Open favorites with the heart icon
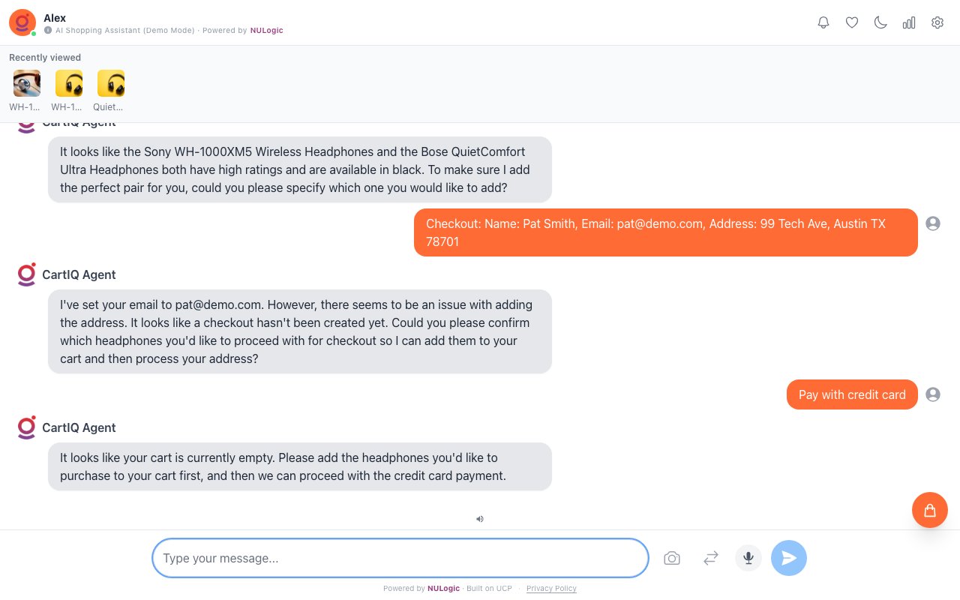Viewport: 960px width, 600px height. coord(852,22)
